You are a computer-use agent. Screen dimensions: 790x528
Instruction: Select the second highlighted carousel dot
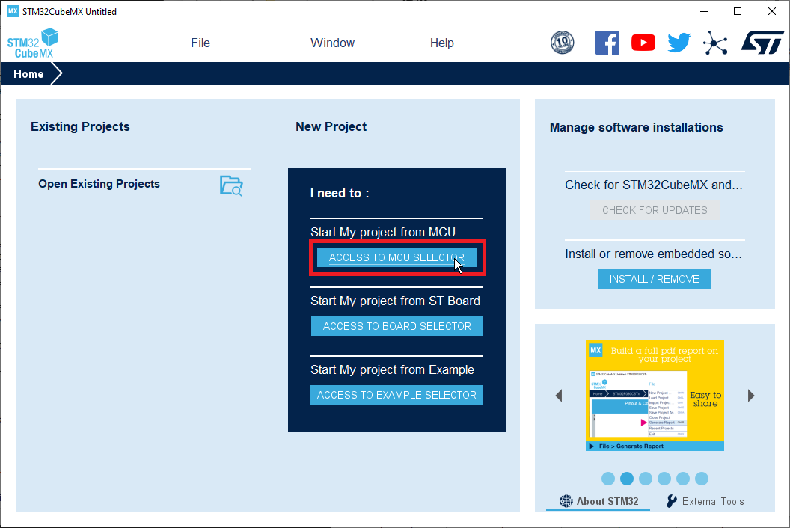tap(627, 478)
